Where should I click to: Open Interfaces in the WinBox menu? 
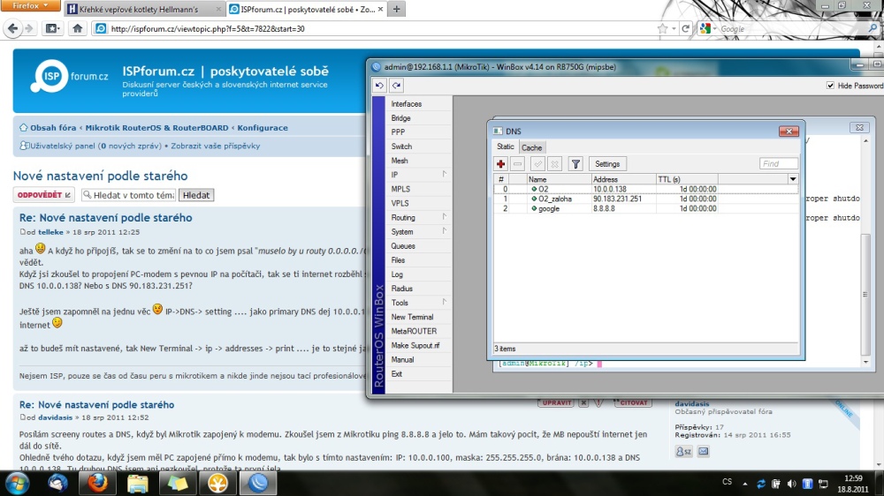coord(407,103)
